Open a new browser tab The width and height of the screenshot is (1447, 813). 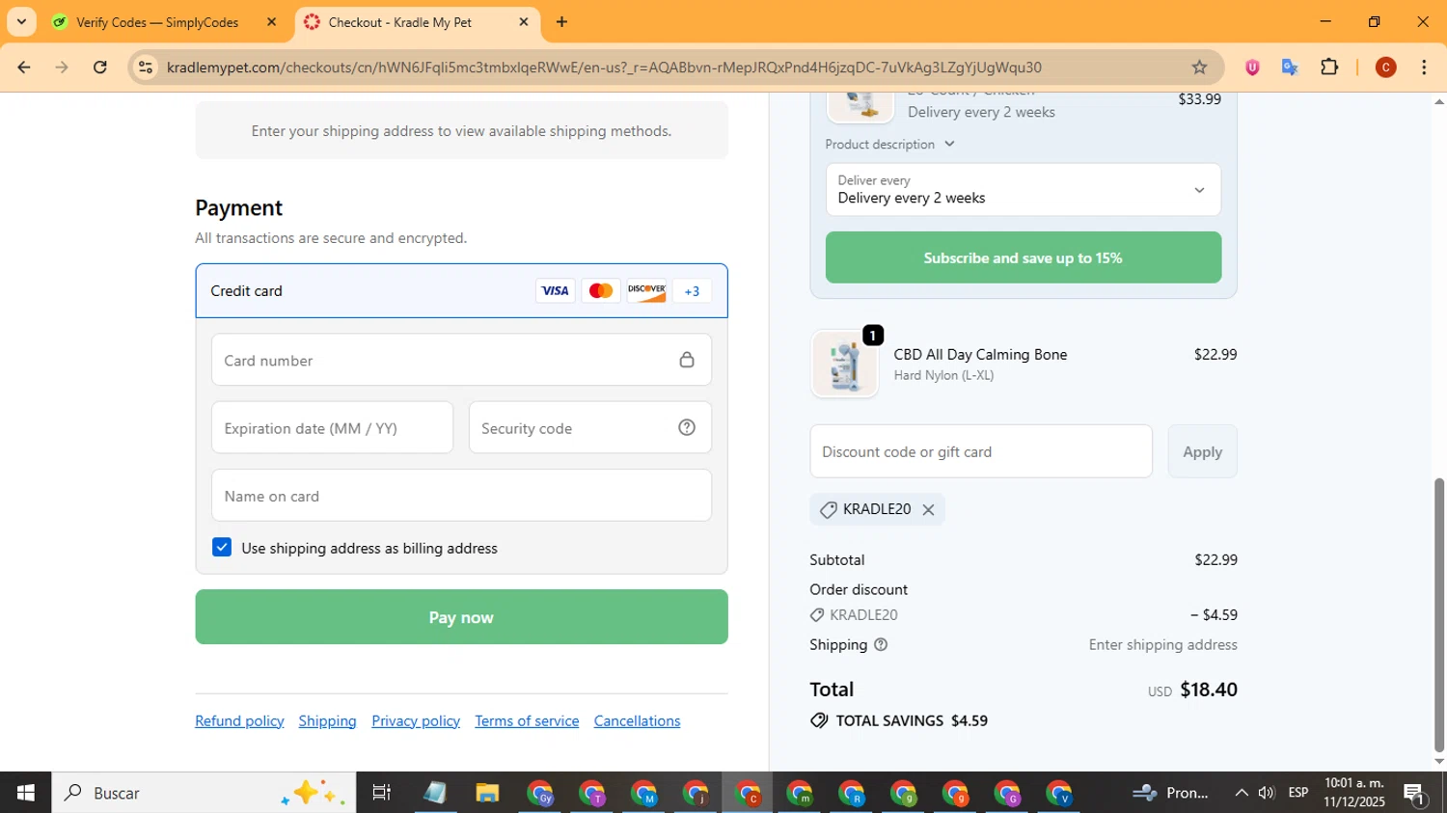point(561,21)
